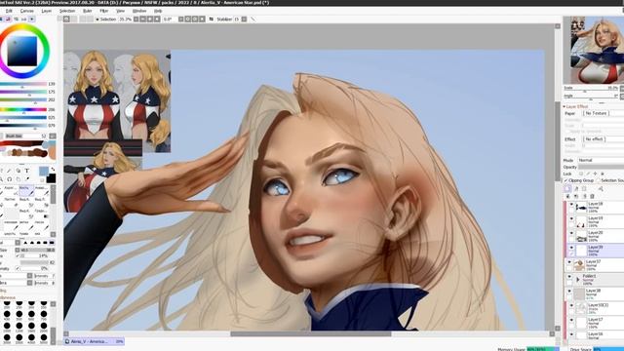Collapse the Layer Effect section
The width and height of the screenshot is (624, 351).
(565, 106)
